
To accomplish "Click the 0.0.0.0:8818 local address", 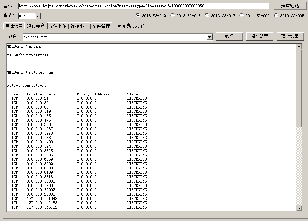I will (40, 177).
